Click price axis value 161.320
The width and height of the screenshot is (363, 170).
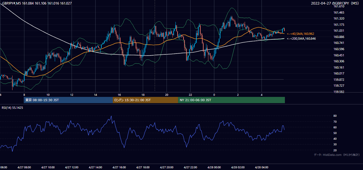coord(339,18)
